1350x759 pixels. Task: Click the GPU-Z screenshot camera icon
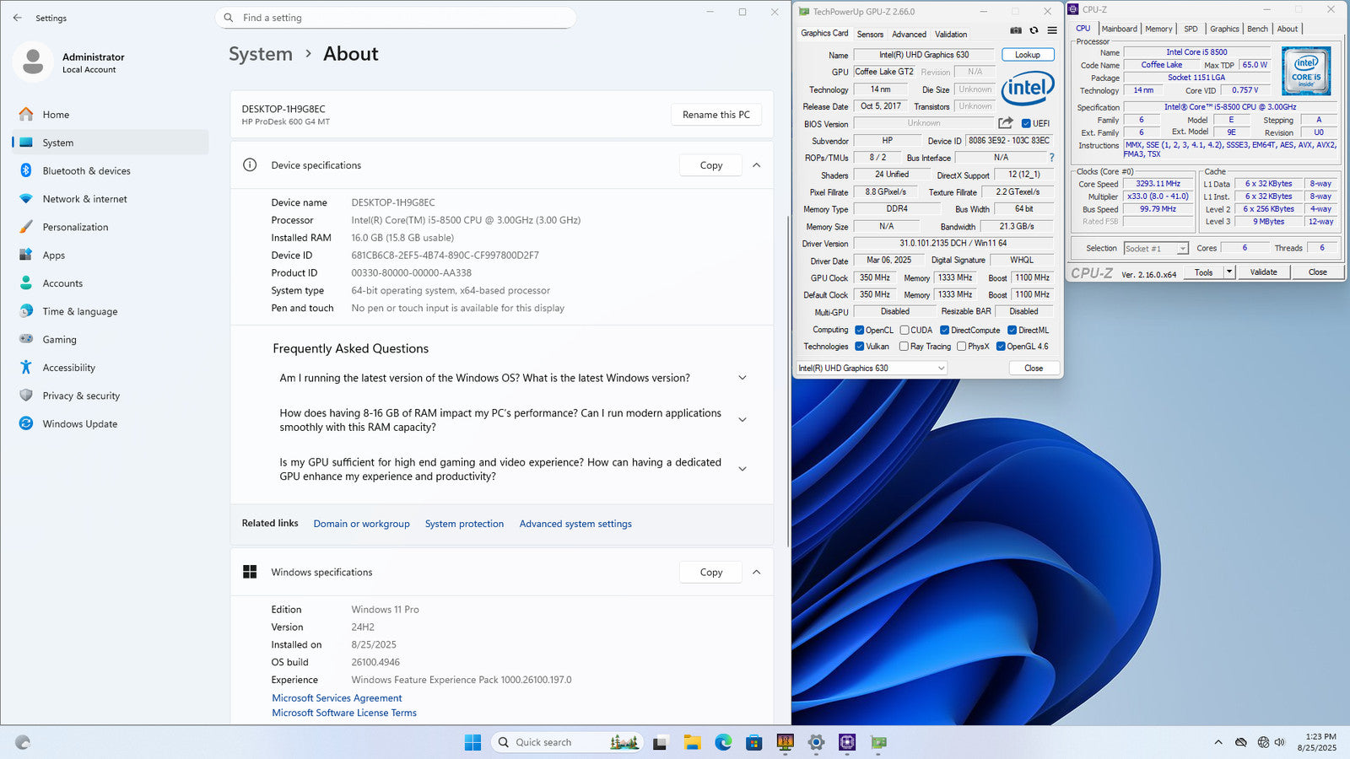click(x=1016, y=30)
